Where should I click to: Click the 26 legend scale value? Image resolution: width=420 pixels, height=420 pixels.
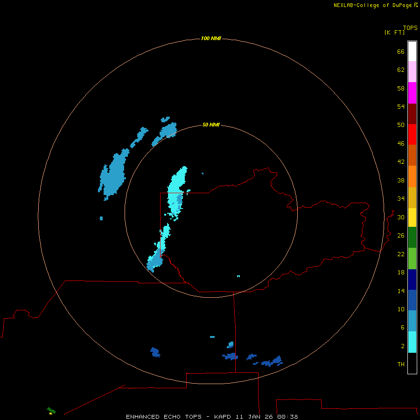pos(401,235)
